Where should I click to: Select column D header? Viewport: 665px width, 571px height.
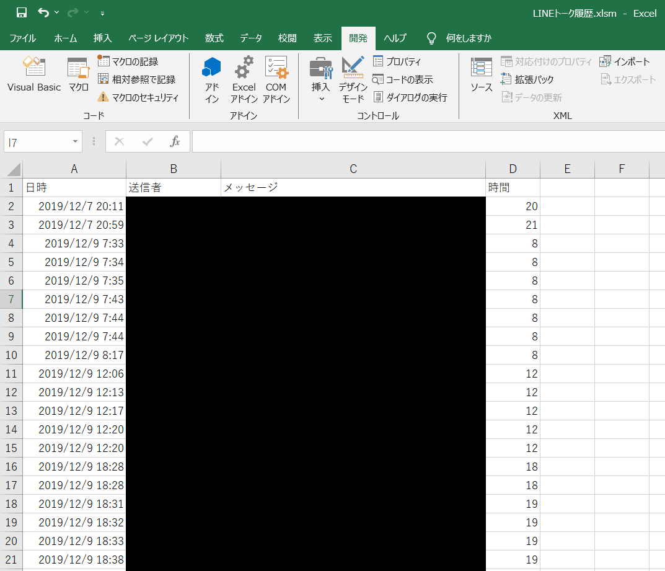513,169
